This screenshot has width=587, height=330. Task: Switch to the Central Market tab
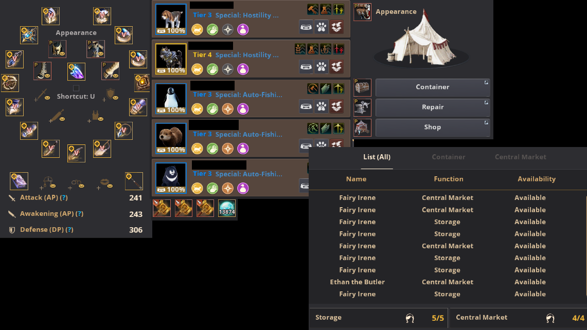[x=520, y=157]
